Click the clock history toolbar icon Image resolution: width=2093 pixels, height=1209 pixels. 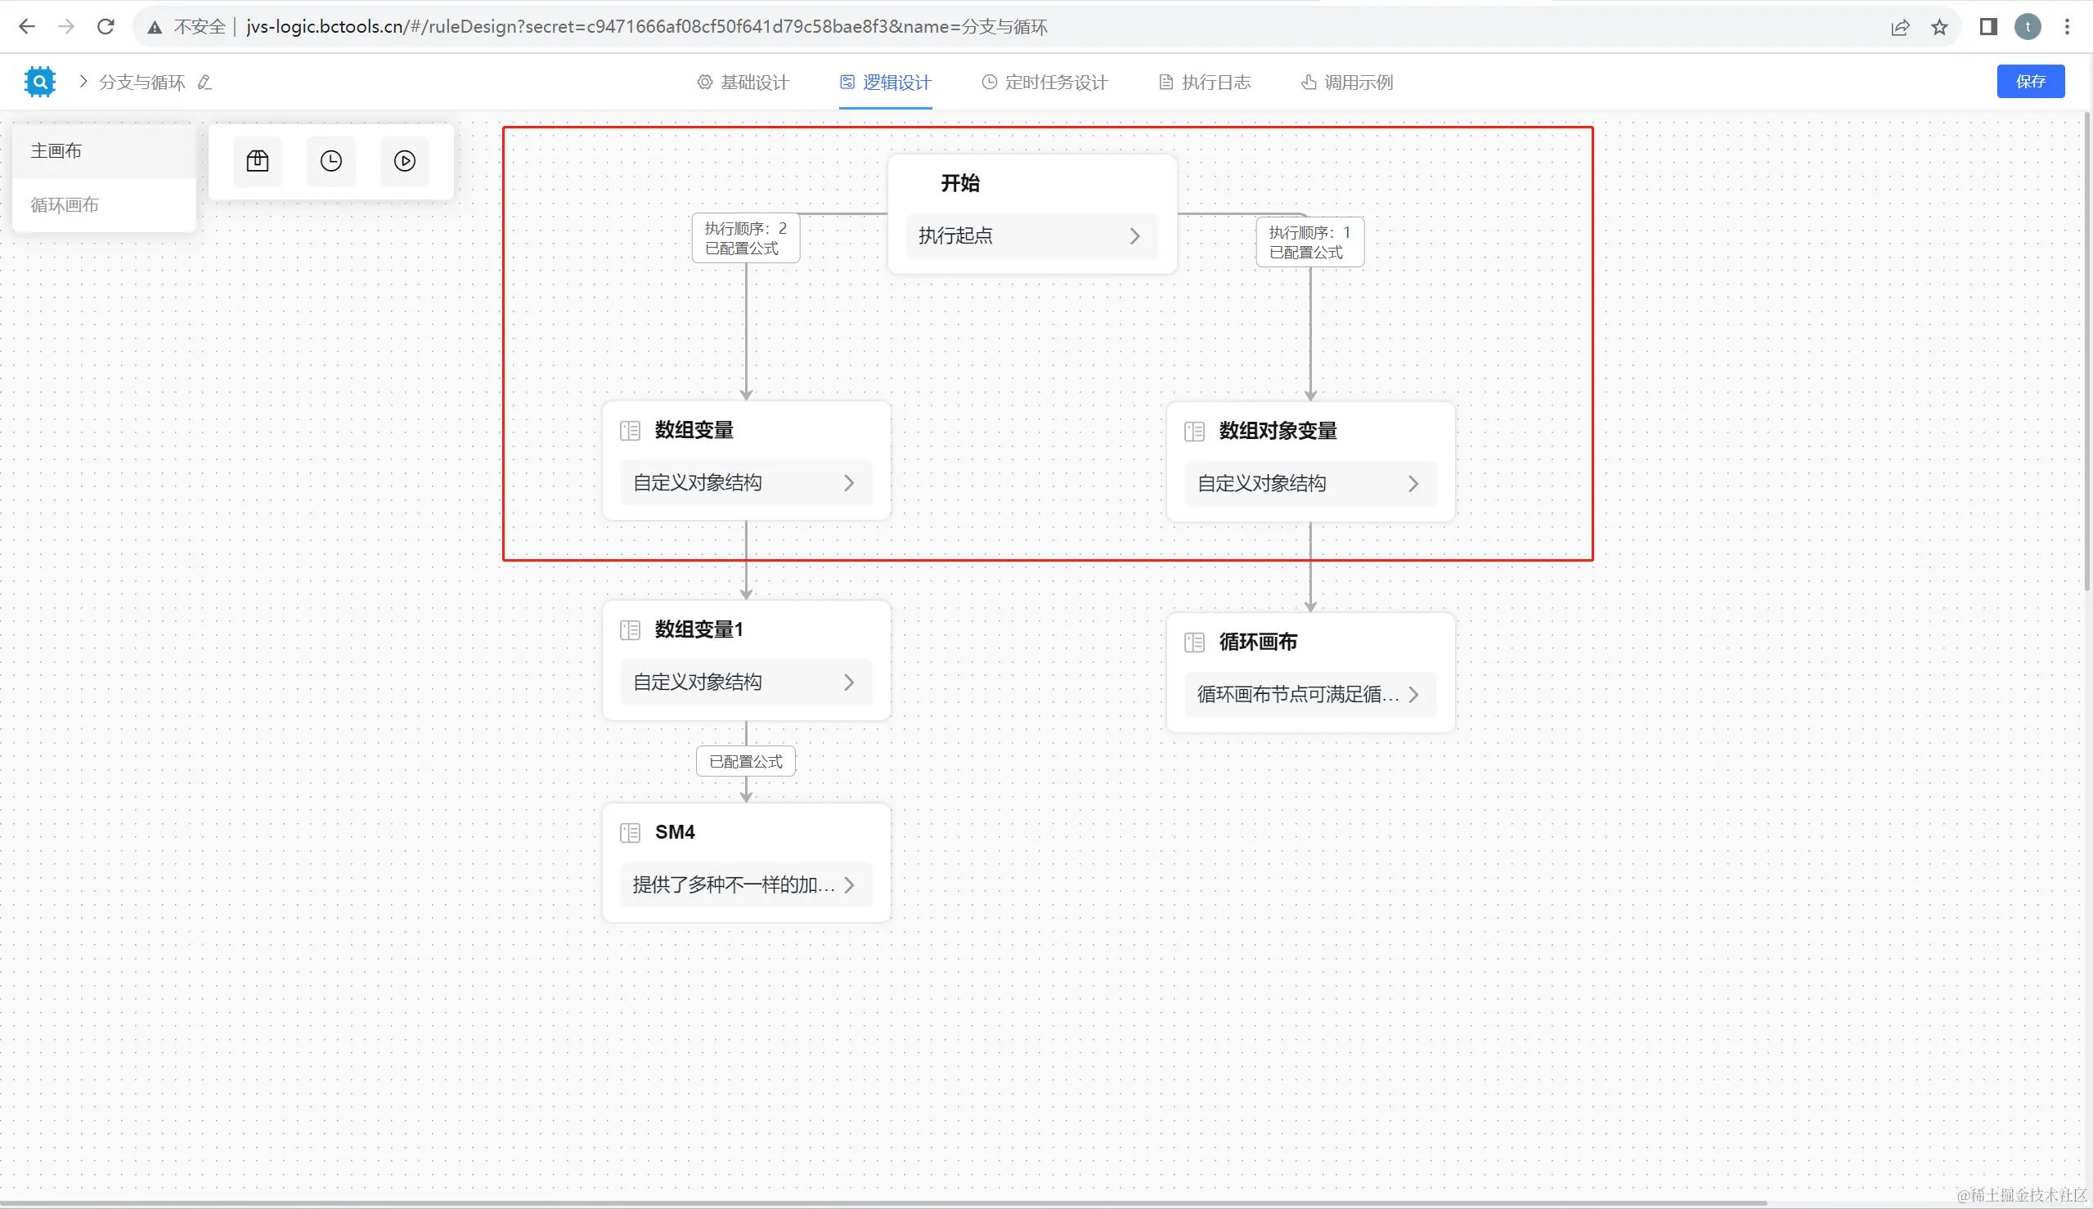[330, 161]
